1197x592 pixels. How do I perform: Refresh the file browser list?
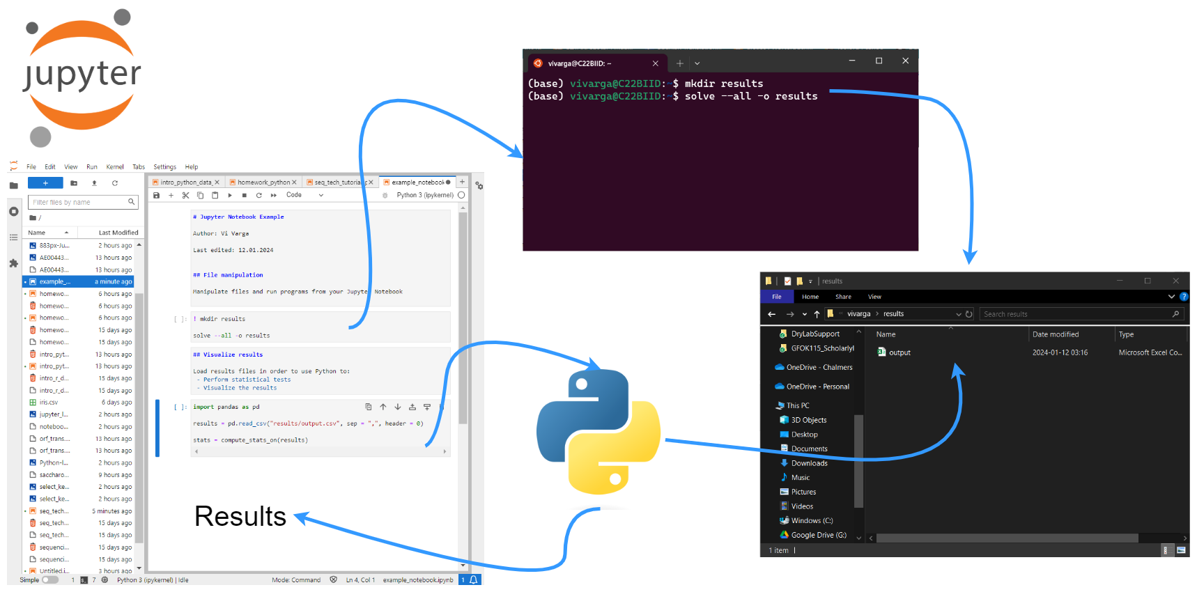115,183
